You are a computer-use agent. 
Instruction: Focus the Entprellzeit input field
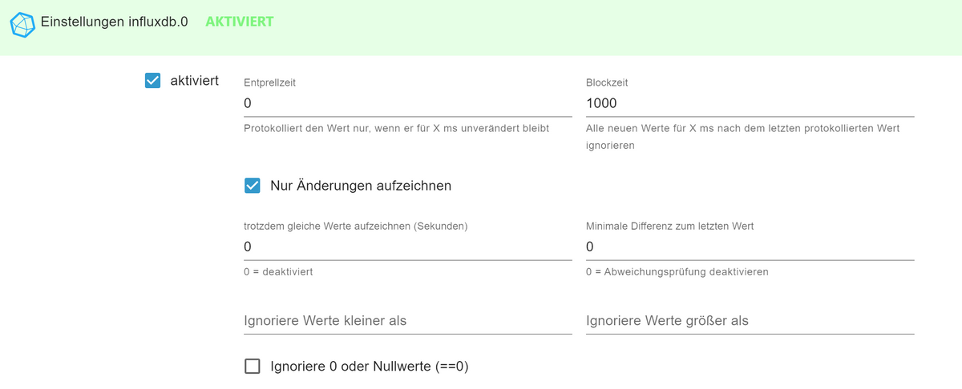pos(407,103)
